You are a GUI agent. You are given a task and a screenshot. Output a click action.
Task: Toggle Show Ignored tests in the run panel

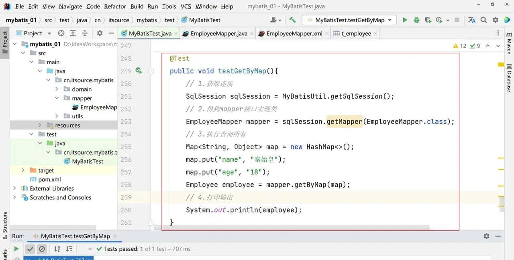point(42,249)
